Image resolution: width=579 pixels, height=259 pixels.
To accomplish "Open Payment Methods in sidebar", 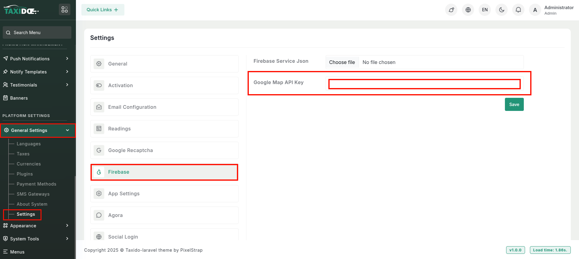I will coord(36,184).
